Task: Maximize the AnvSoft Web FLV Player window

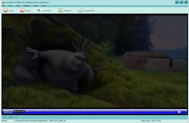Action: pyautogui.click(x=181, y=2)
